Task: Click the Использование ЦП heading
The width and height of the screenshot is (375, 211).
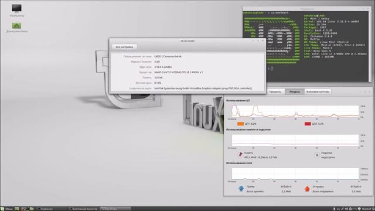Action: [238, 100]
